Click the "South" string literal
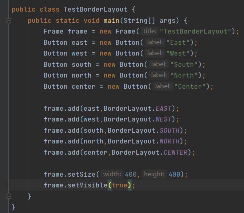Viewport: 244px width, 213px height. pos(184,64)
